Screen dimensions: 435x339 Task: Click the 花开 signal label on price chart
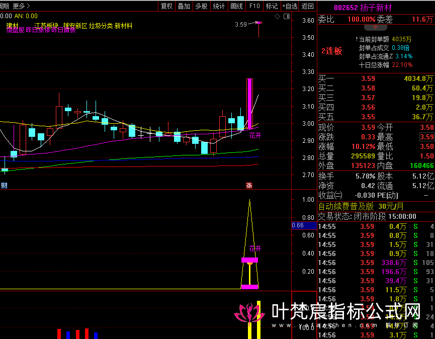tap(255, 136)
